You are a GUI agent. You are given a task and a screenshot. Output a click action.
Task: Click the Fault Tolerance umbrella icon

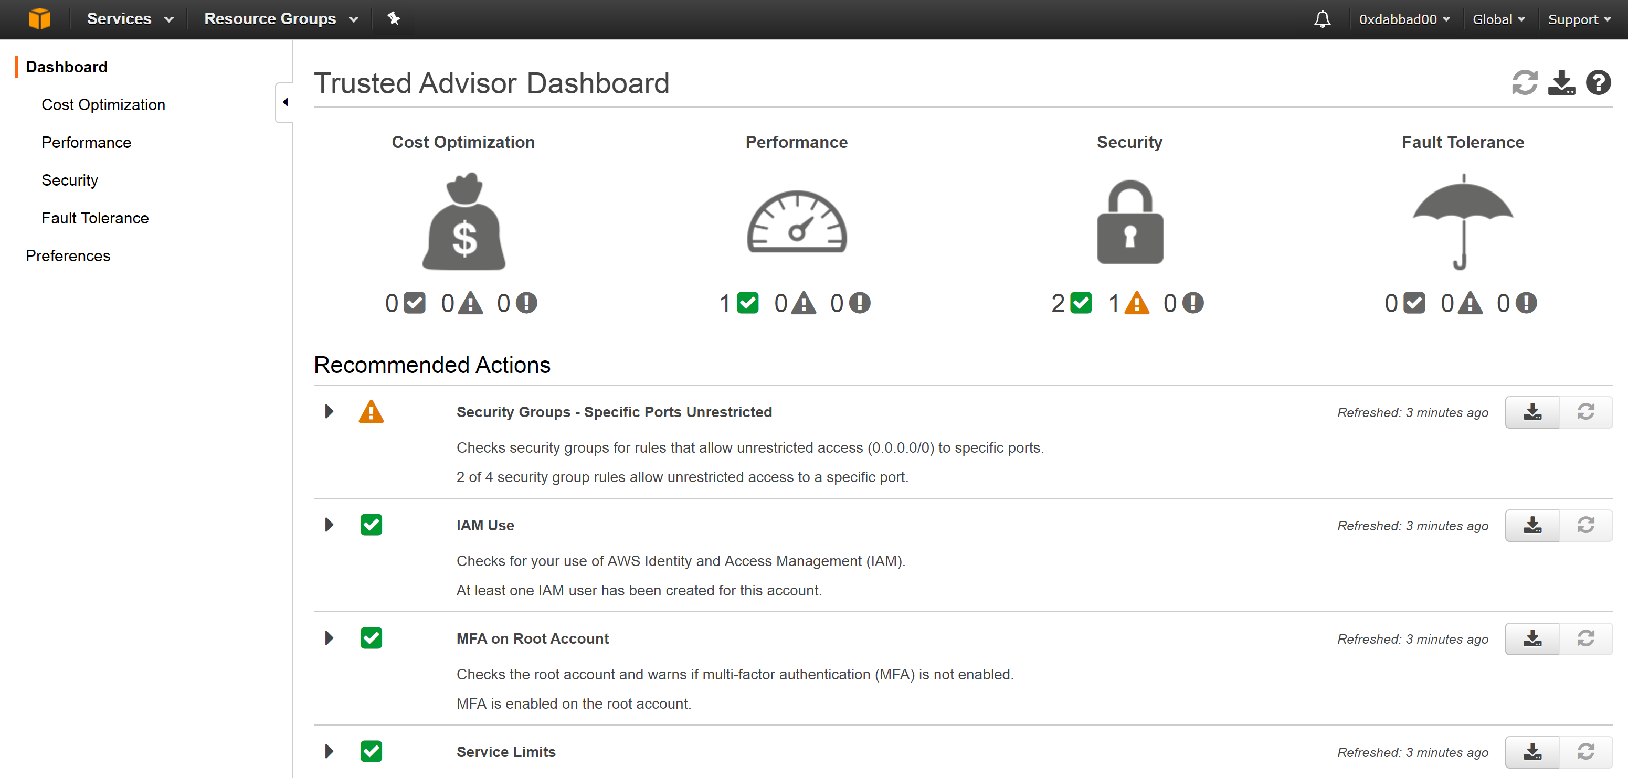coord(1463,222)
